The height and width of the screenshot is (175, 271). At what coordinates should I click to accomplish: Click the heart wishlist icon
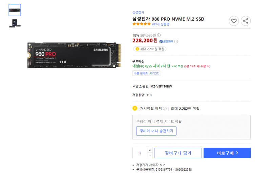click(234, 21)
